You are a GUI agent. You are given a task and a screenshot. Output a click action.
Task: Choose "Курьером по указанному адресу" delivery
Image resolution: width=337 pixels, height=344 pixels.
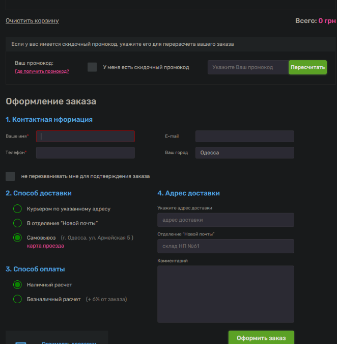[18, 209]
